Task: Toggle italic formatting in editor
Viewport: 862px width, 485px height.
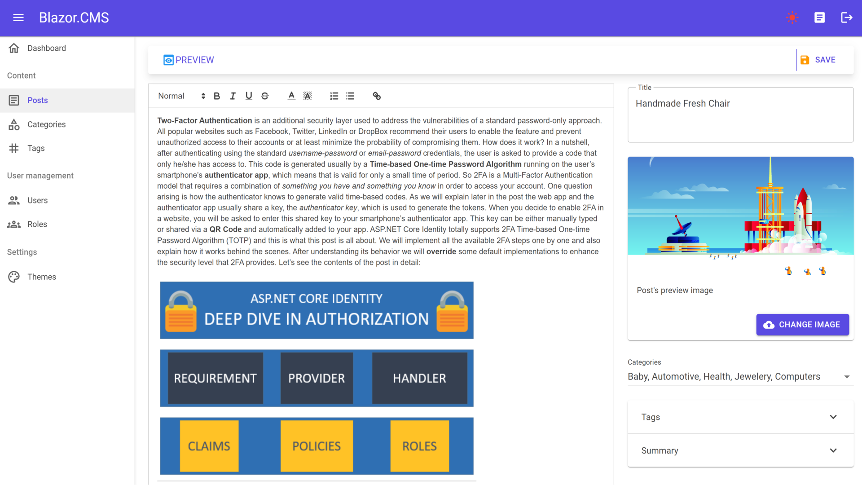Action: point(233,96)
